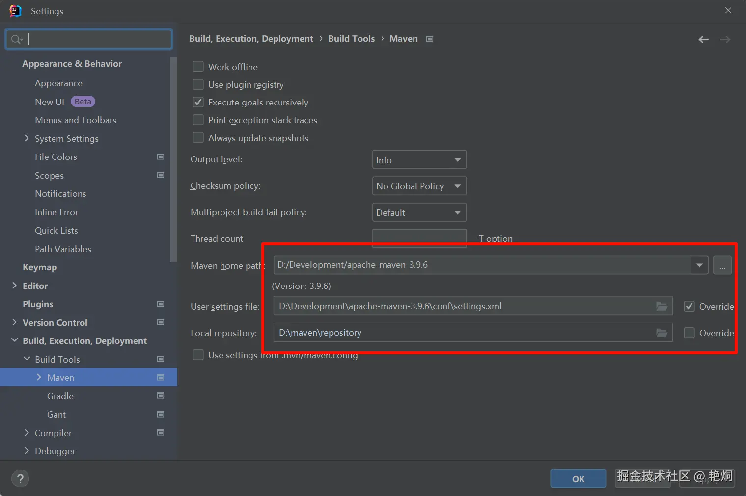
Task: Click Build Tools breadcrumb link
Action: tap(351, 39)
